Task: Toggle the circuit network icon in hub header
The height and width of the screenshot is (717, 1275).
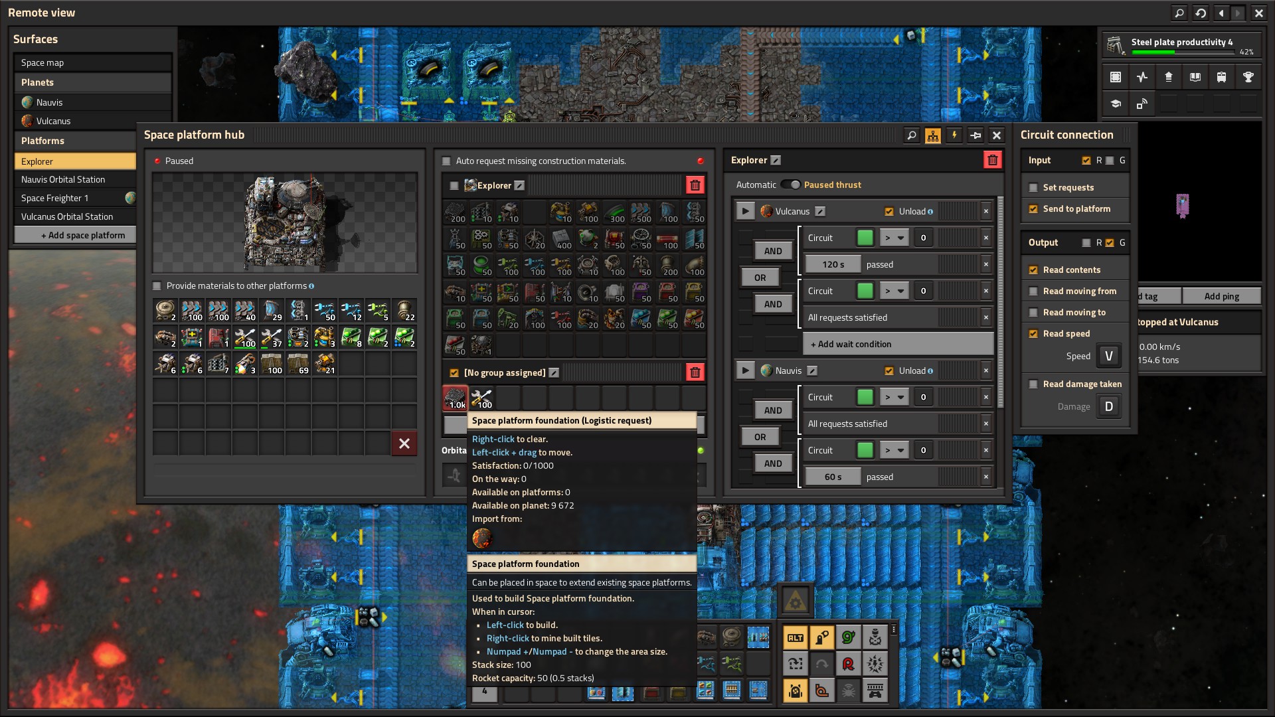Action: point(933,135)
